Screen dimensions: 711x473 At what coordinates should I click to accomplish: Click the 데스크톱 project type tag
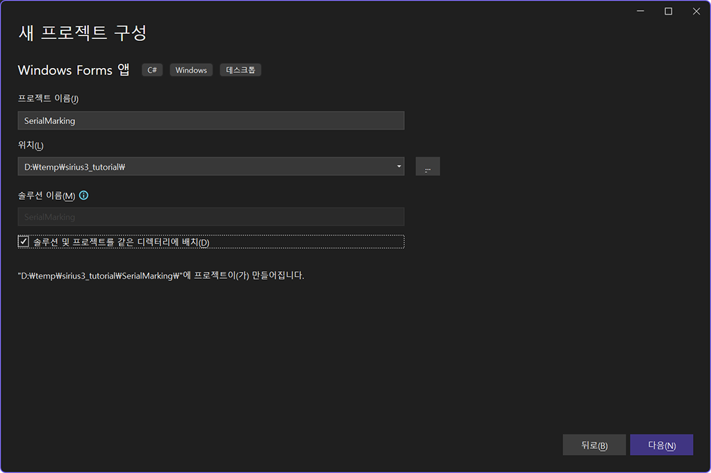click(240, 70)
